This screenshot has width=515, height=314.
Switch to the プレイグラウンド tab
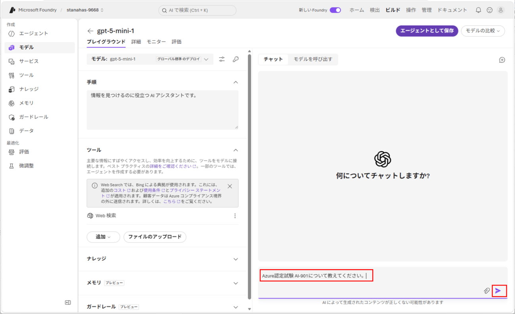(106, 42)
